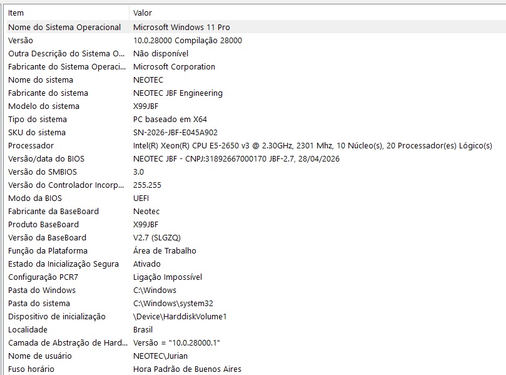Select the Camada de Abstração de Hardware row
The image size is (506, 375).
pos(68,343)
